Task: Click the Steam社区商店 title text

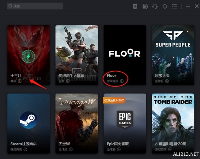Action: (24, 144)
